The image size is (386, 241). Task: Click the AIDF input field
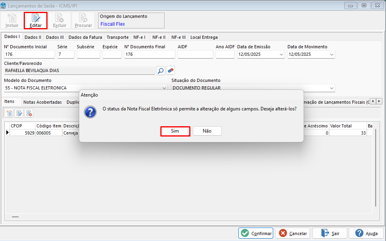[x=196, y=54]
